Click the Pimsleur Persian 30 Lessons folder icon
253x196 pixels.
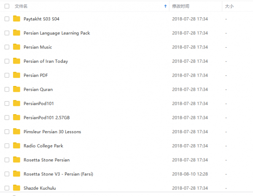pos(16,132)
